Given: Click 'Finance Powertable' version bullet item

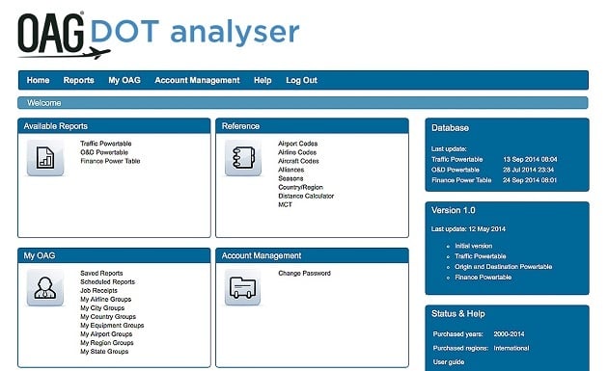Looking at the screenshot, I should pyautogui.click(x=484, y=277).
